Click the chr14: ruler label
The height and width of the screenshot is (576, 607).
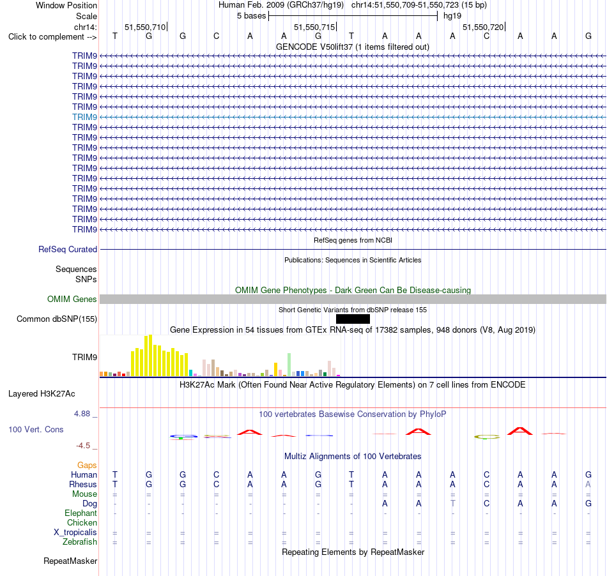tap(85, 27)
